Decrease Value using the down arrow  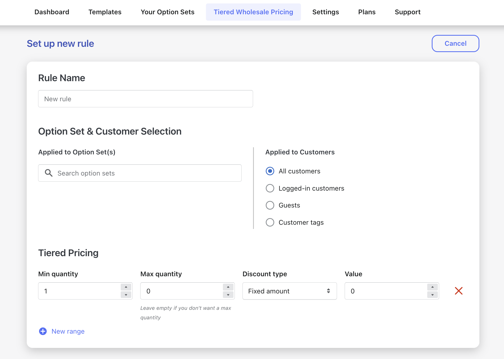pyautogui.click(x=433, y=294)
